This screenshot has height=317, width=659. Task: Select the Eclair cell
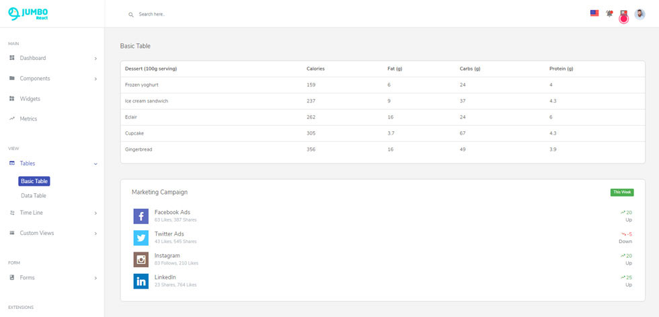(x=131, y=117)
